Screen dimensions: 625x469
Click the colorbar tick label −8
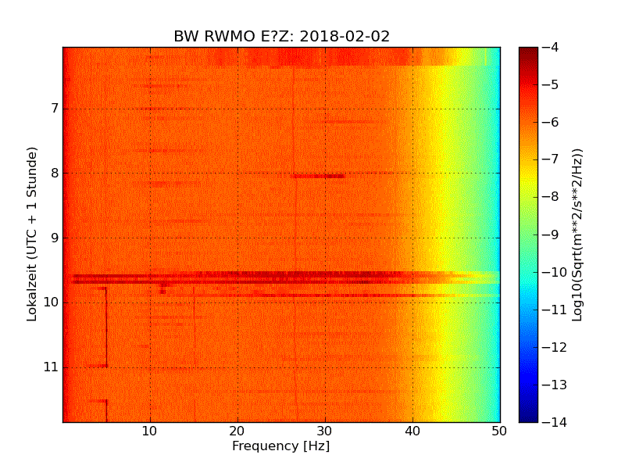[x=551, y=197]
